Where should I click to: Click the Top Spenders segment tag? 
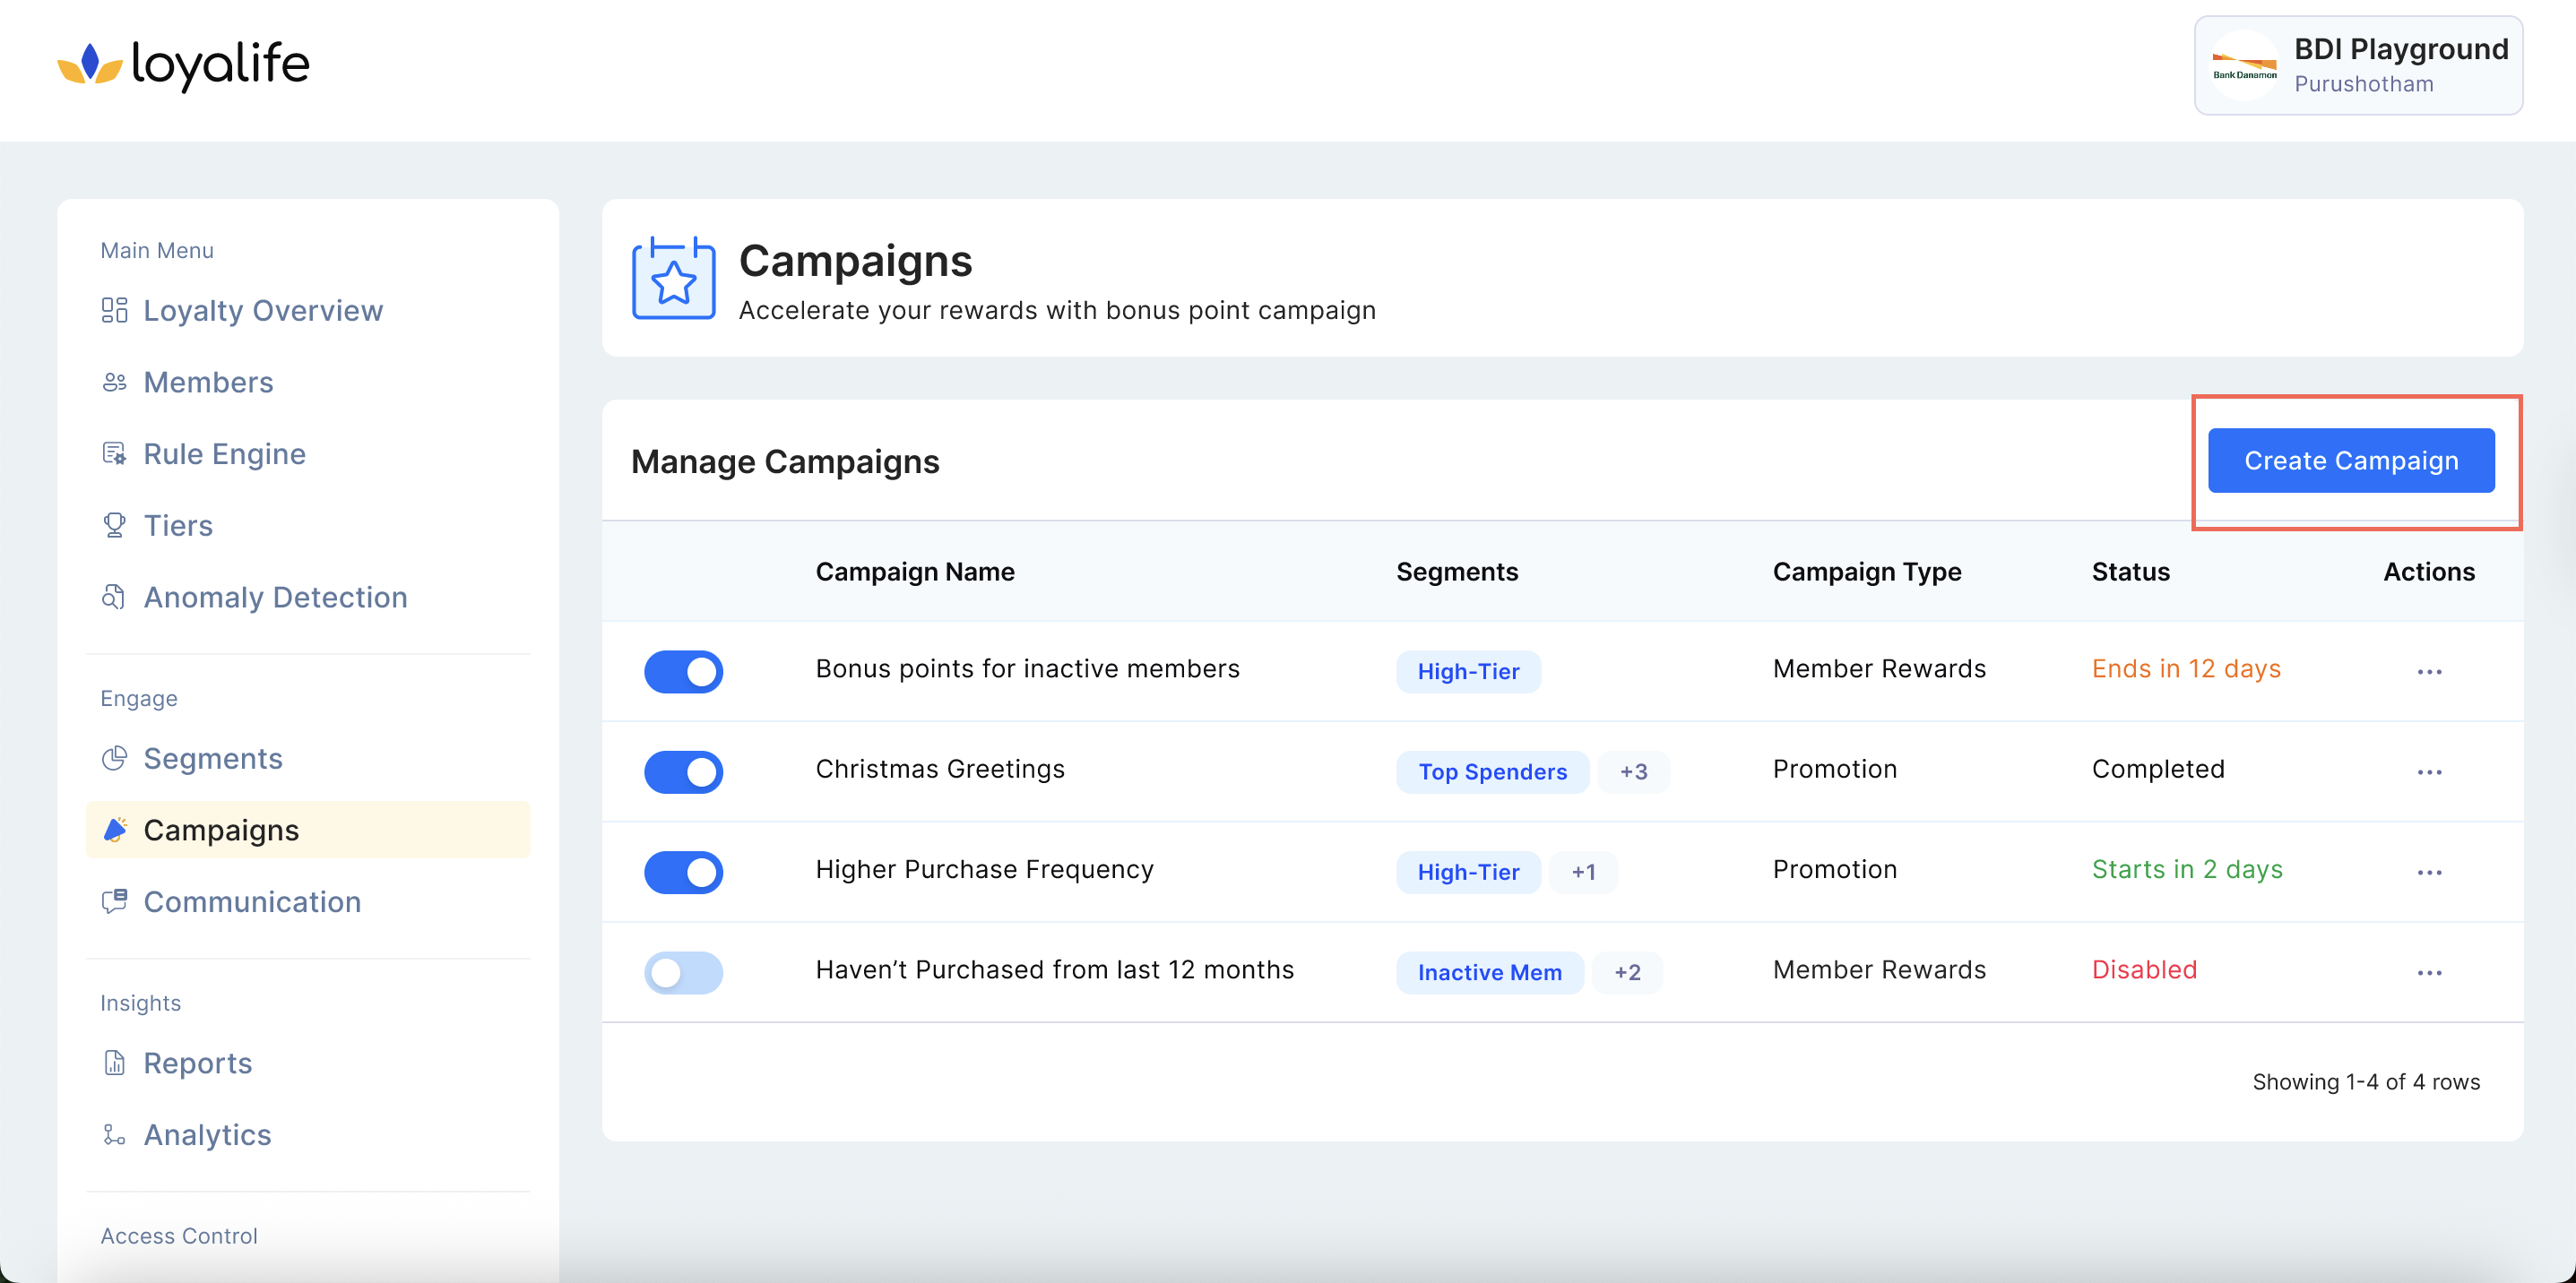pos(1491,771)
